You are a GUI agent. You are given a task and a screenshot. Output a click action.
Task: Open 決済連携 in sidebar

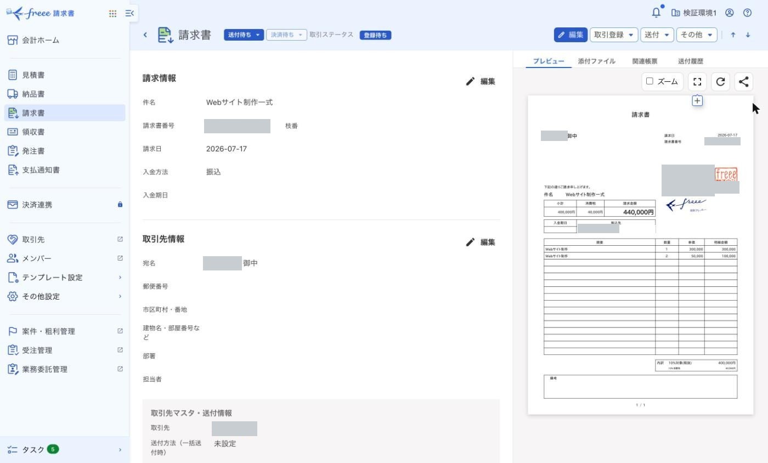(65, 205)
